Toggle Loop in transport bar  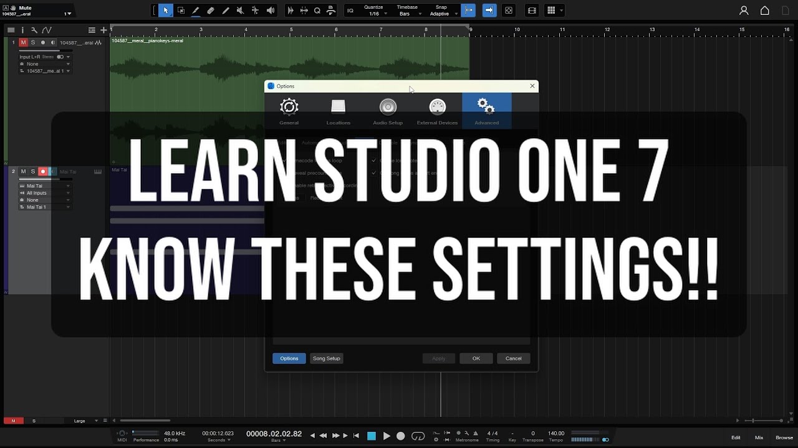[418, 436]
